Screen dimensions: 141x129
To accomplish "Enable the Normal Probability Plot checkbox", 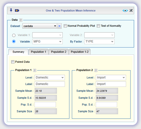I will coord(65,26).
